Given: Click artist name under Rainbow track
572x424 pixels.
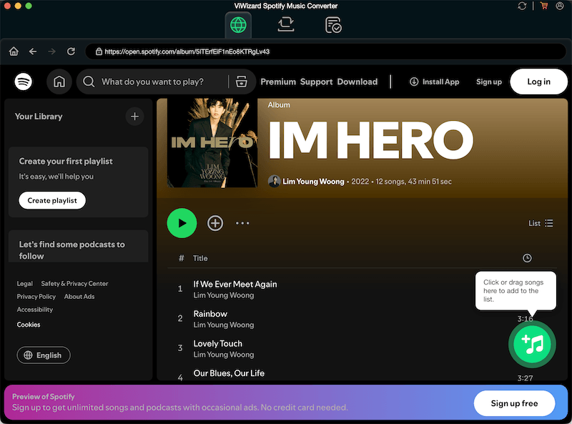Looking at the screenshot, I should (224, 325).
